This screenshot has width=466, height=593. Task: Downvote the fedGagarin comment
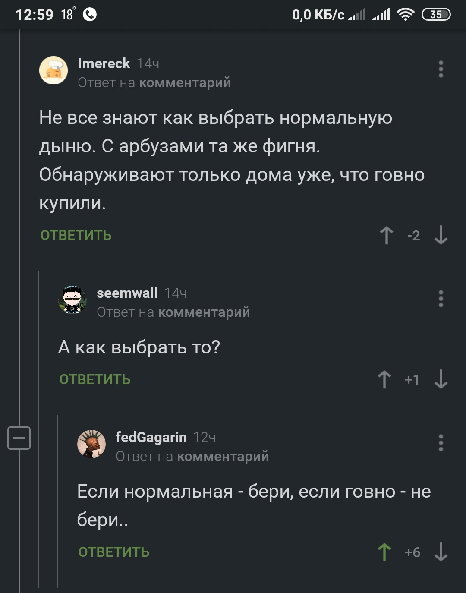click(441, 552)
